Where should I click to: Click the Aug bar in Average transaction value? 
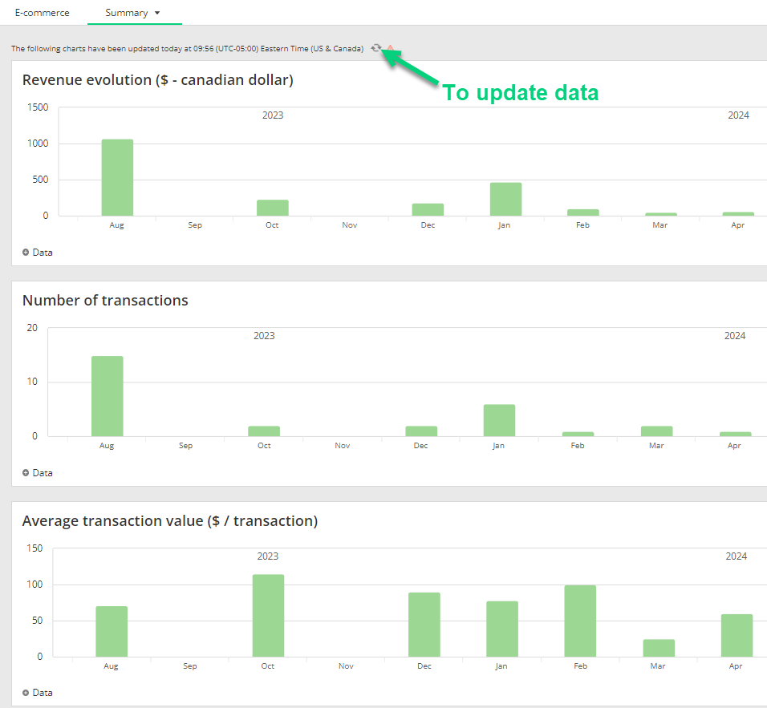pos(112,632)
